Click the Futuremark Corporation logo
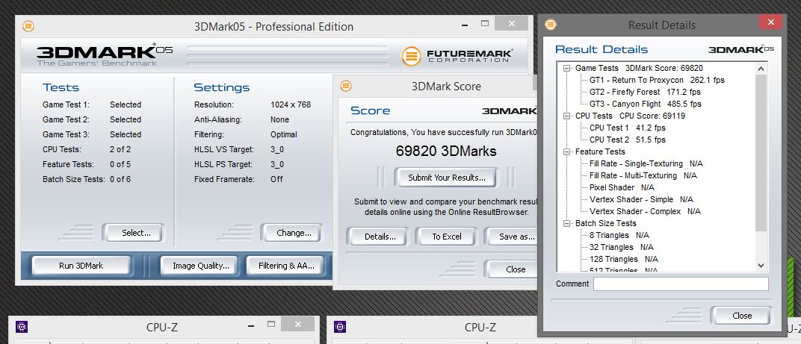The height and width of the screenshot is (344, 801). point(457,56)
